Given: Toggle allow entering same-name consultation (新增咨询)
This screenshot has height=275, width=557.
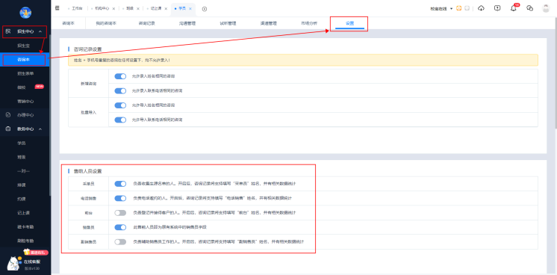Looking at the screenshot, I should [120, 76].
